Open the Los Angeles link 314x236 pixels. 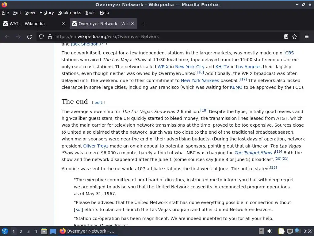(249, 67)
